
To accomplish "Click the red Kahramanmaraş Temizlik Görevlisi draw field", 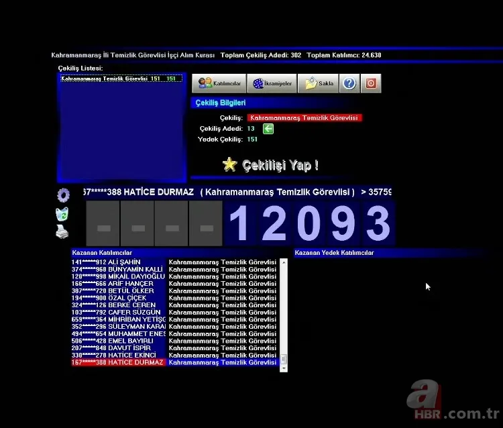I will [304, 118].
